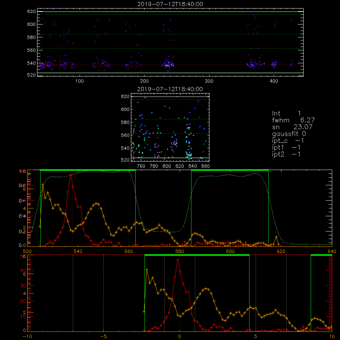Click x-axis label -5 on bottom plot
The image size is (340, 340).
[x=104, y=336]
